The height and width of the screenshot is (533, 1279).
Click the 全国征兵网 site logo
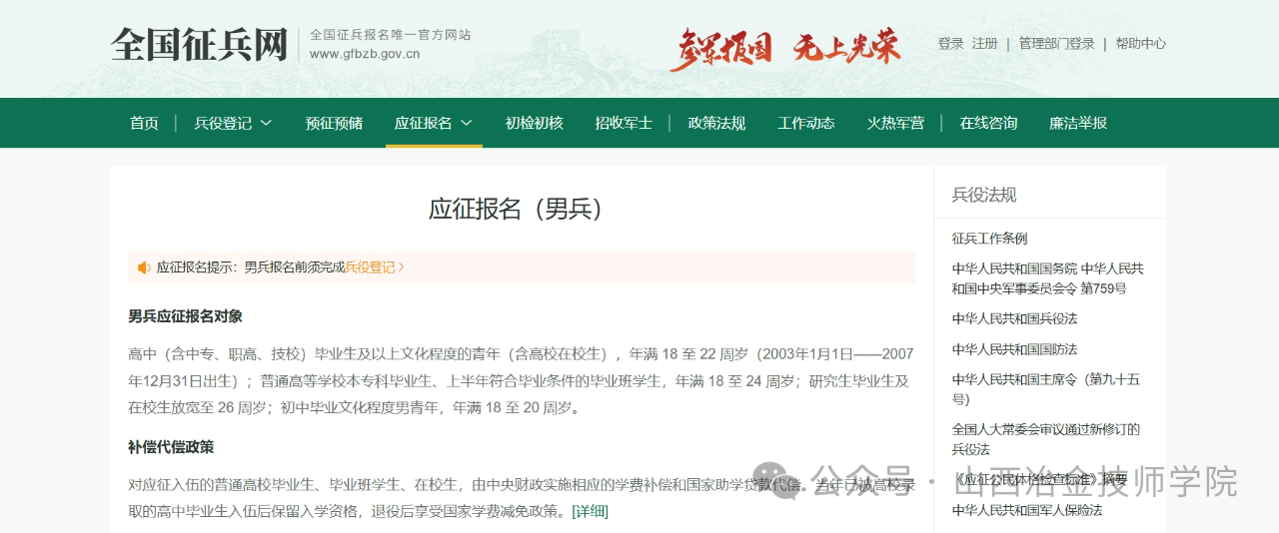tap(199, 45)
